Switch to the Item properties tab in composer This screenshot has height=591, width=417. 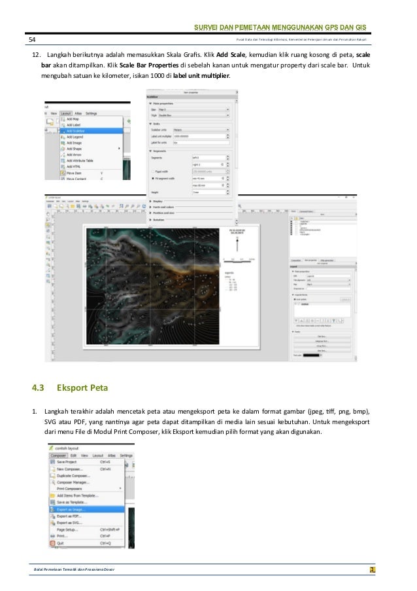coord(310,260)
